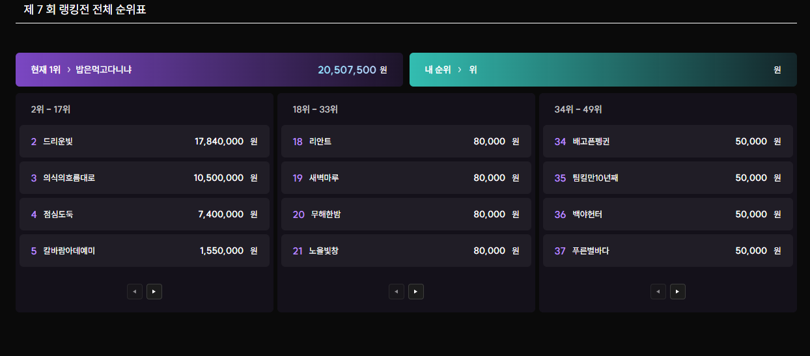Open rank 4 점심도둑 entry
Screen dimensions: 810x356
pyautogui.click(x=145, y=214)
